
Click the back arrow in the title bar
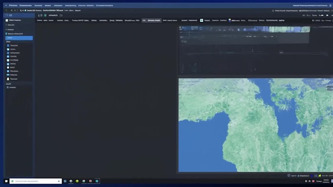point(6,5)
